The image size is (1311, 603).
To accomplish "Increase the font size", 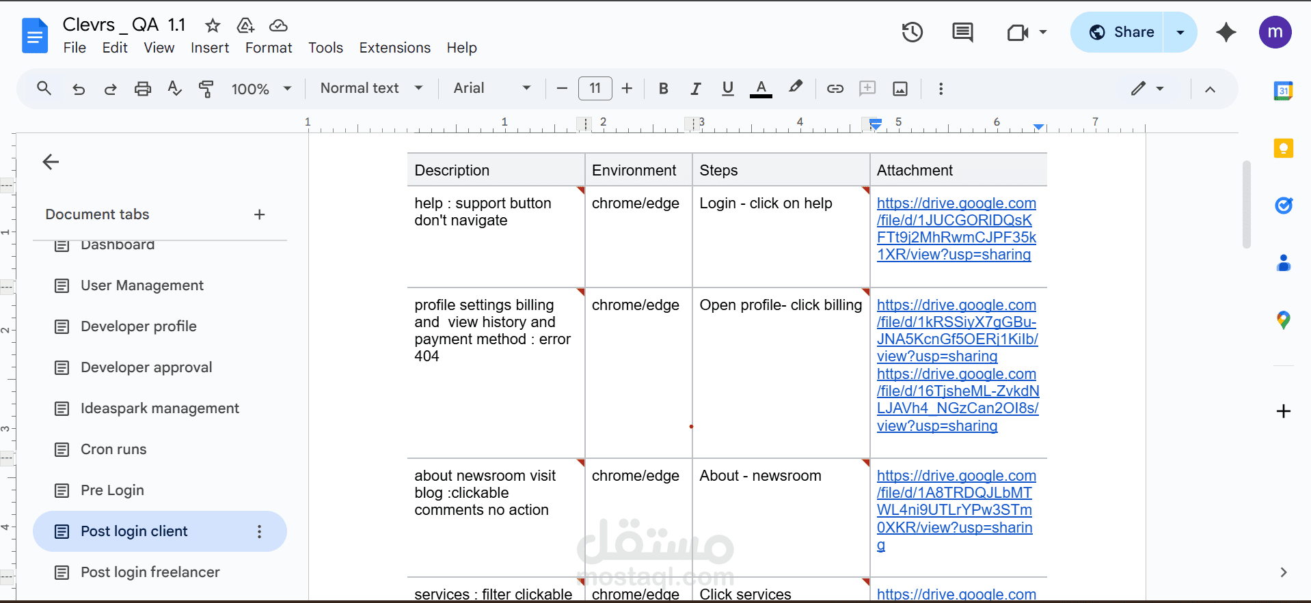I will coord(627,88).
